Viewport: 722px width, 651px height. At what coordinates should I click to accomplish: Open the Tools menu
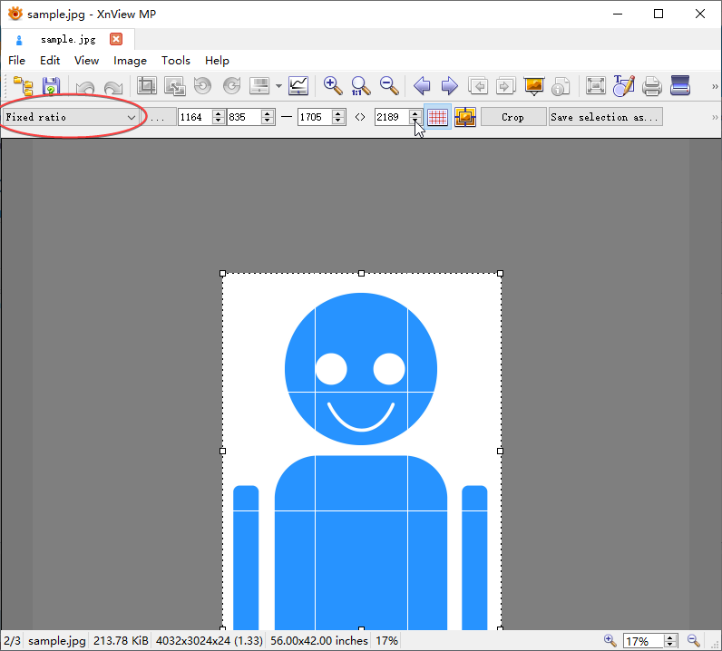pos(176,61)
